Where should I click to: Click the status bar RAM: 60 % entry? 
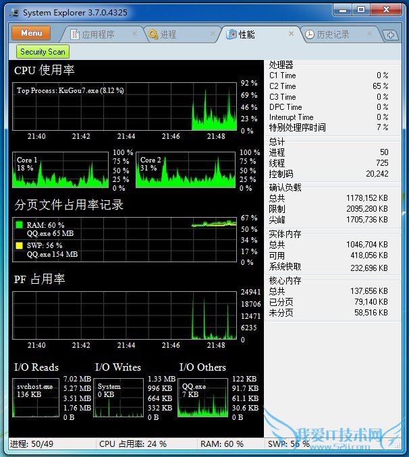(222, 444)
